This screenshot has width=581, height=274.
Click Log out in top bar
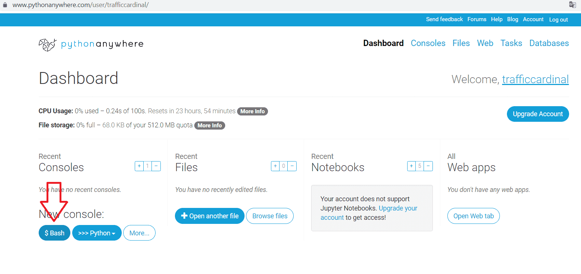coord(559,20)
